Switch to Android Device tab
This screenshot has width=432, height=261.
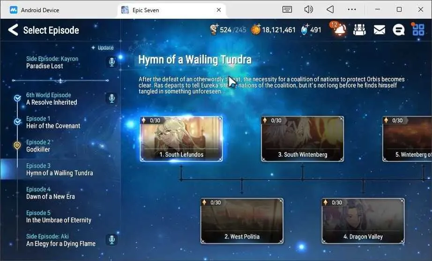click(35, 10)
